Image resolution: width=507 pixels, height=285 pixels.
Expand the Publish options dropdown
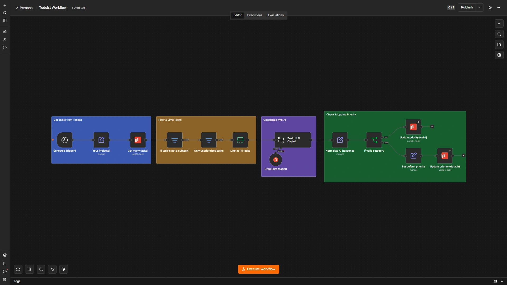[x=480, y=7]
